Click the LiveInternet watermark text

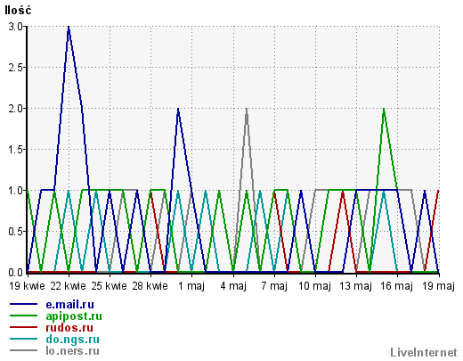[424, 352]
